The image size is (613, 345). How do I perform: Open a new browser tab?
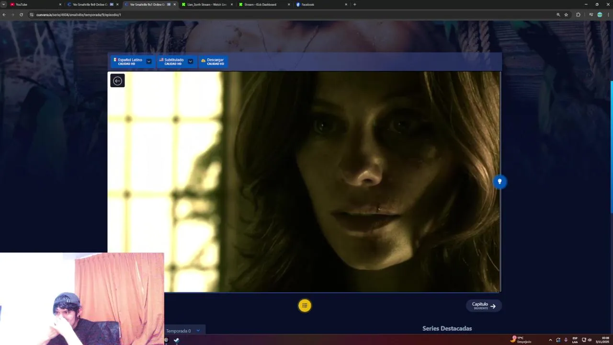tap(354, 4)
